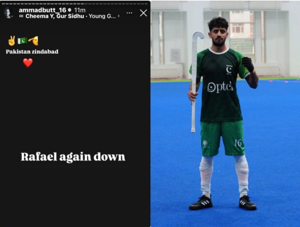The width and height of the screenshot is (300, 227).
Task: Tap the red heart emoji
Action: coord(28,63)
